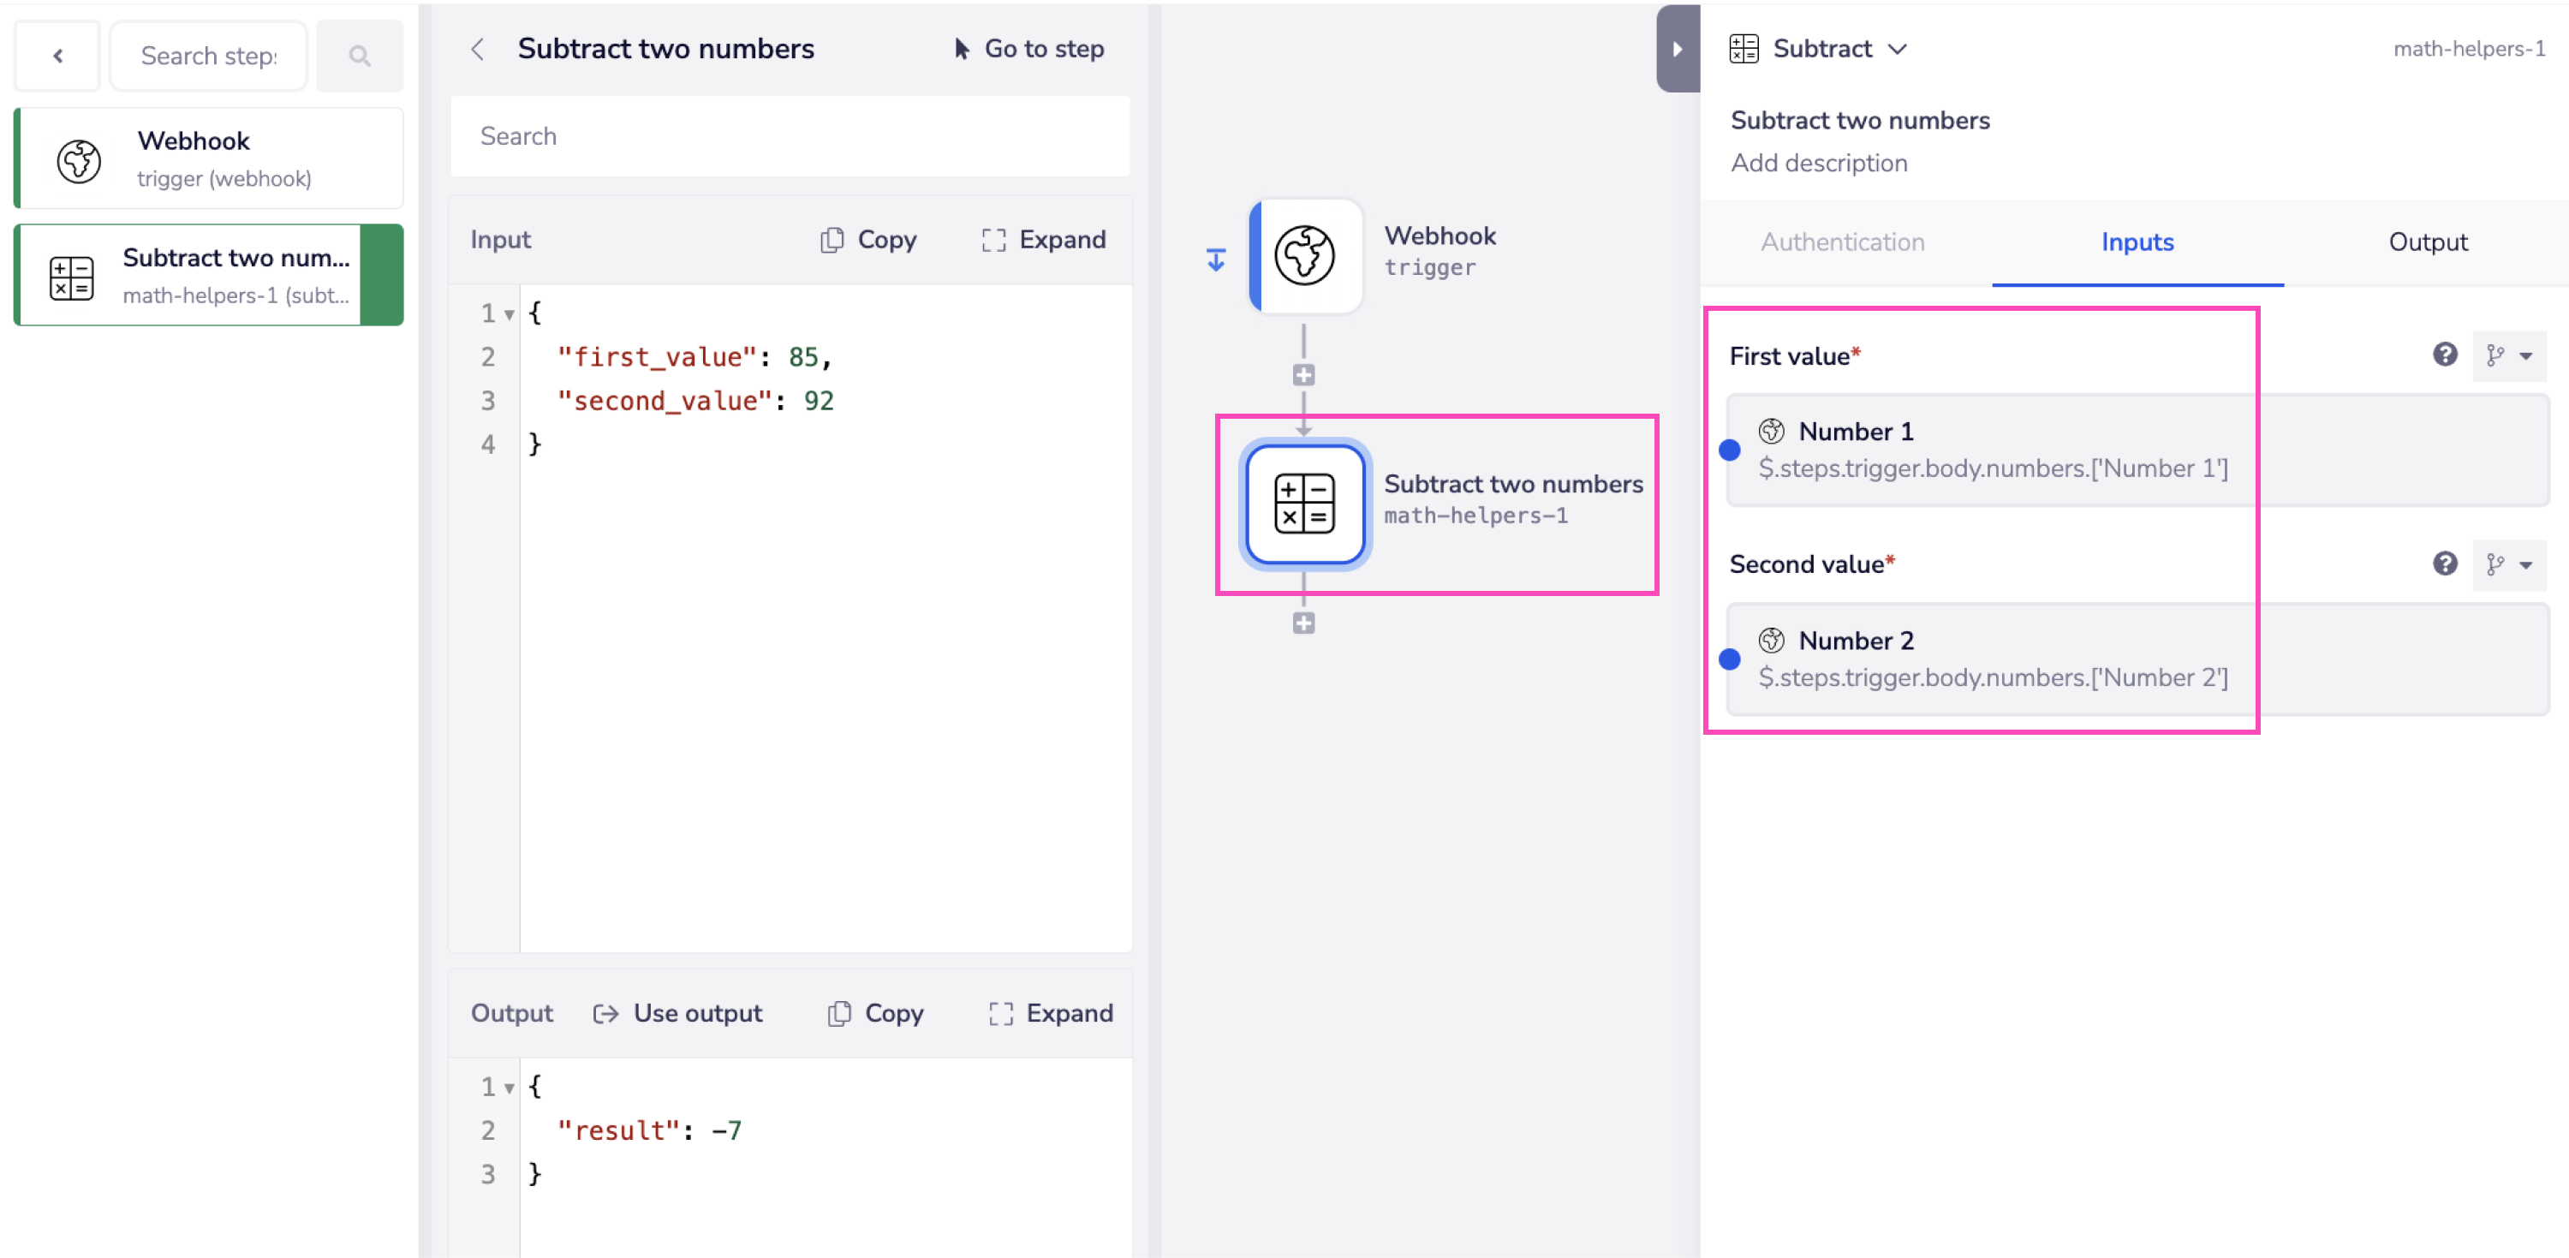Click Use output button
The width and height of the screenshot is (2569, 1258).
678,1012
